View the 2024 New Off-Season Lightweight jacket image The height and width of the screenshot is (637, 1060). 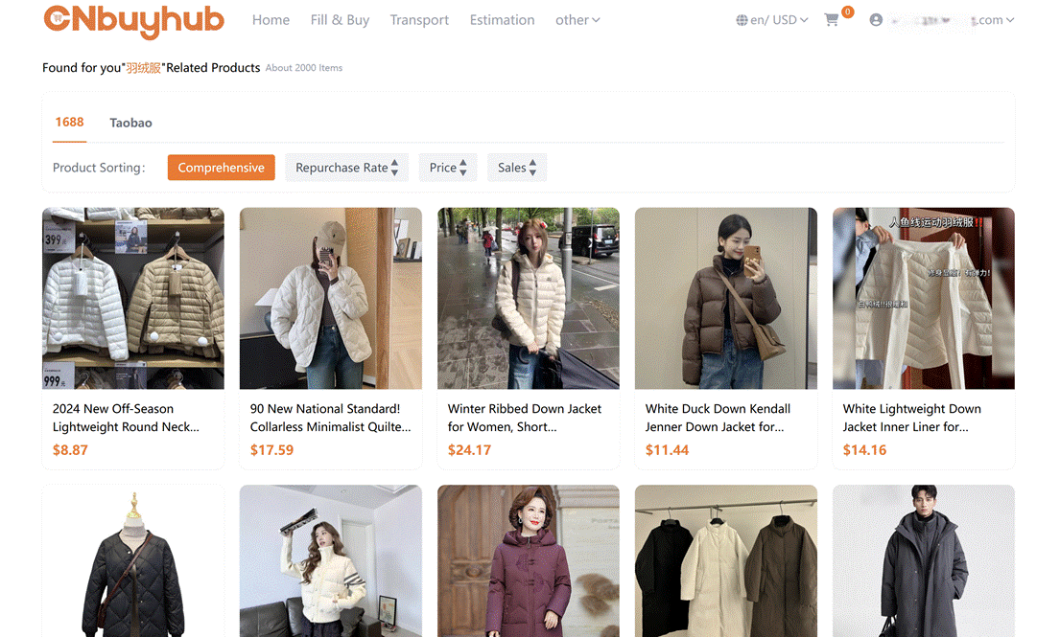tap(133, 298)
